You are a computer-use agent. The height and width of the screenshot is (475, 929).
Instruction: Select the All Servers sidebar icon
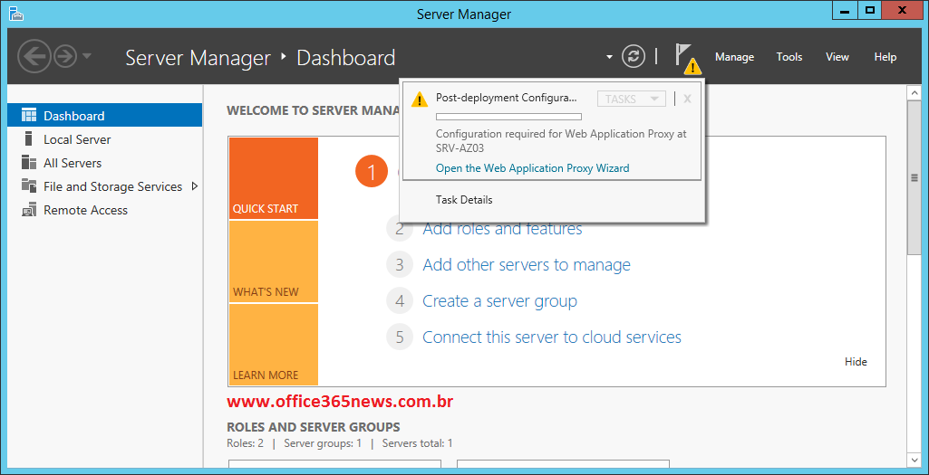28,163
